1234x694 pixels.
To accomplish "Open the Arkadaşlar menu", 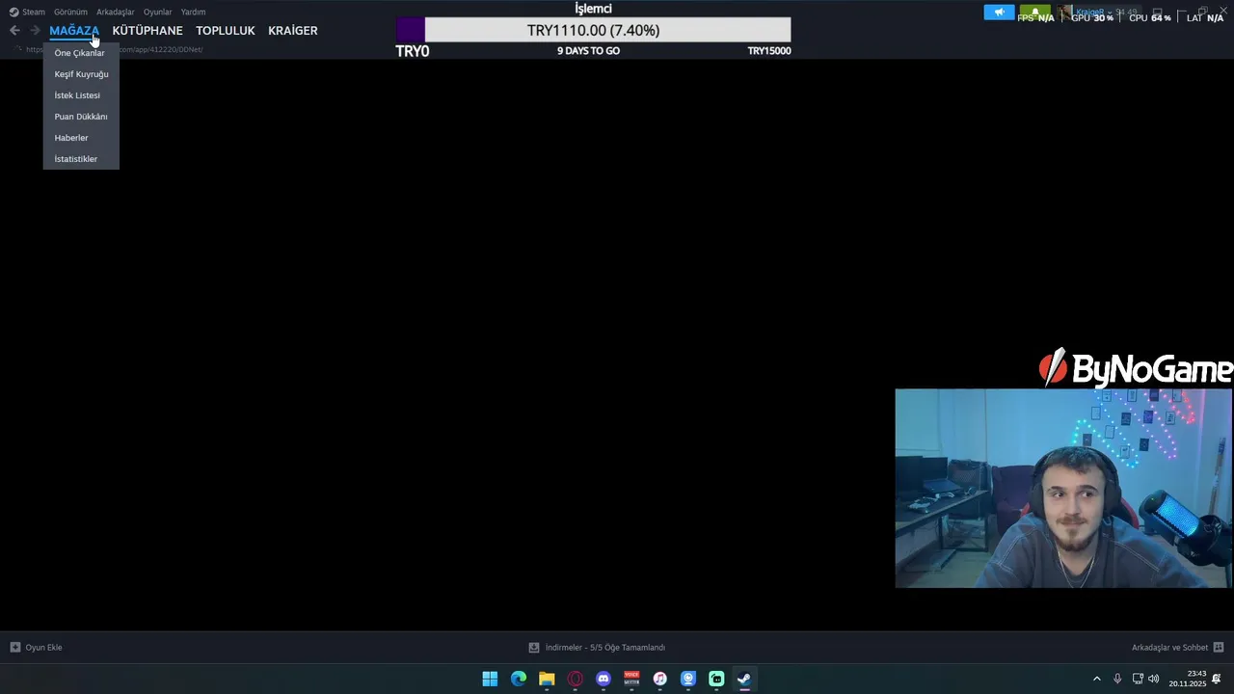I will click(x=116, y=12).
